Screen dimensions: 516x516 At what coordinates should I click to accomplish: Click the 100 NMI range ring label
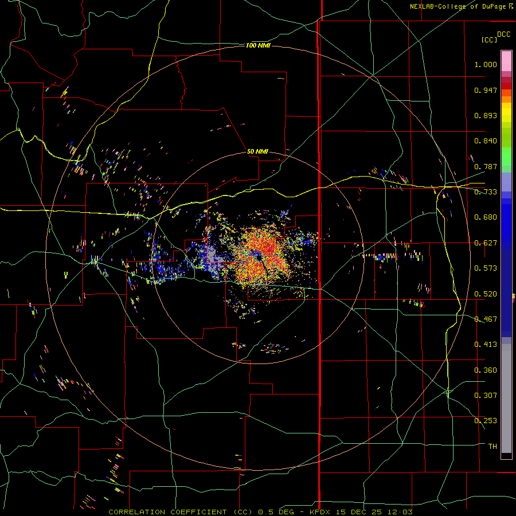258,45
